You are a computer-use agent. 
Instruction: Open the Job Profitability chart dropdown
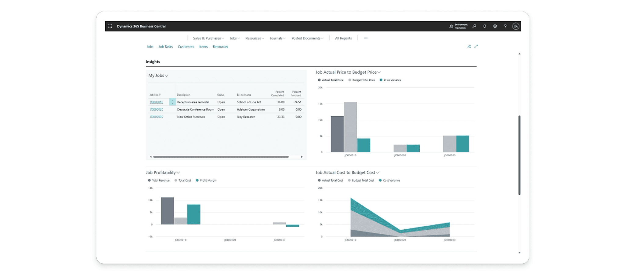click(163, 173)
